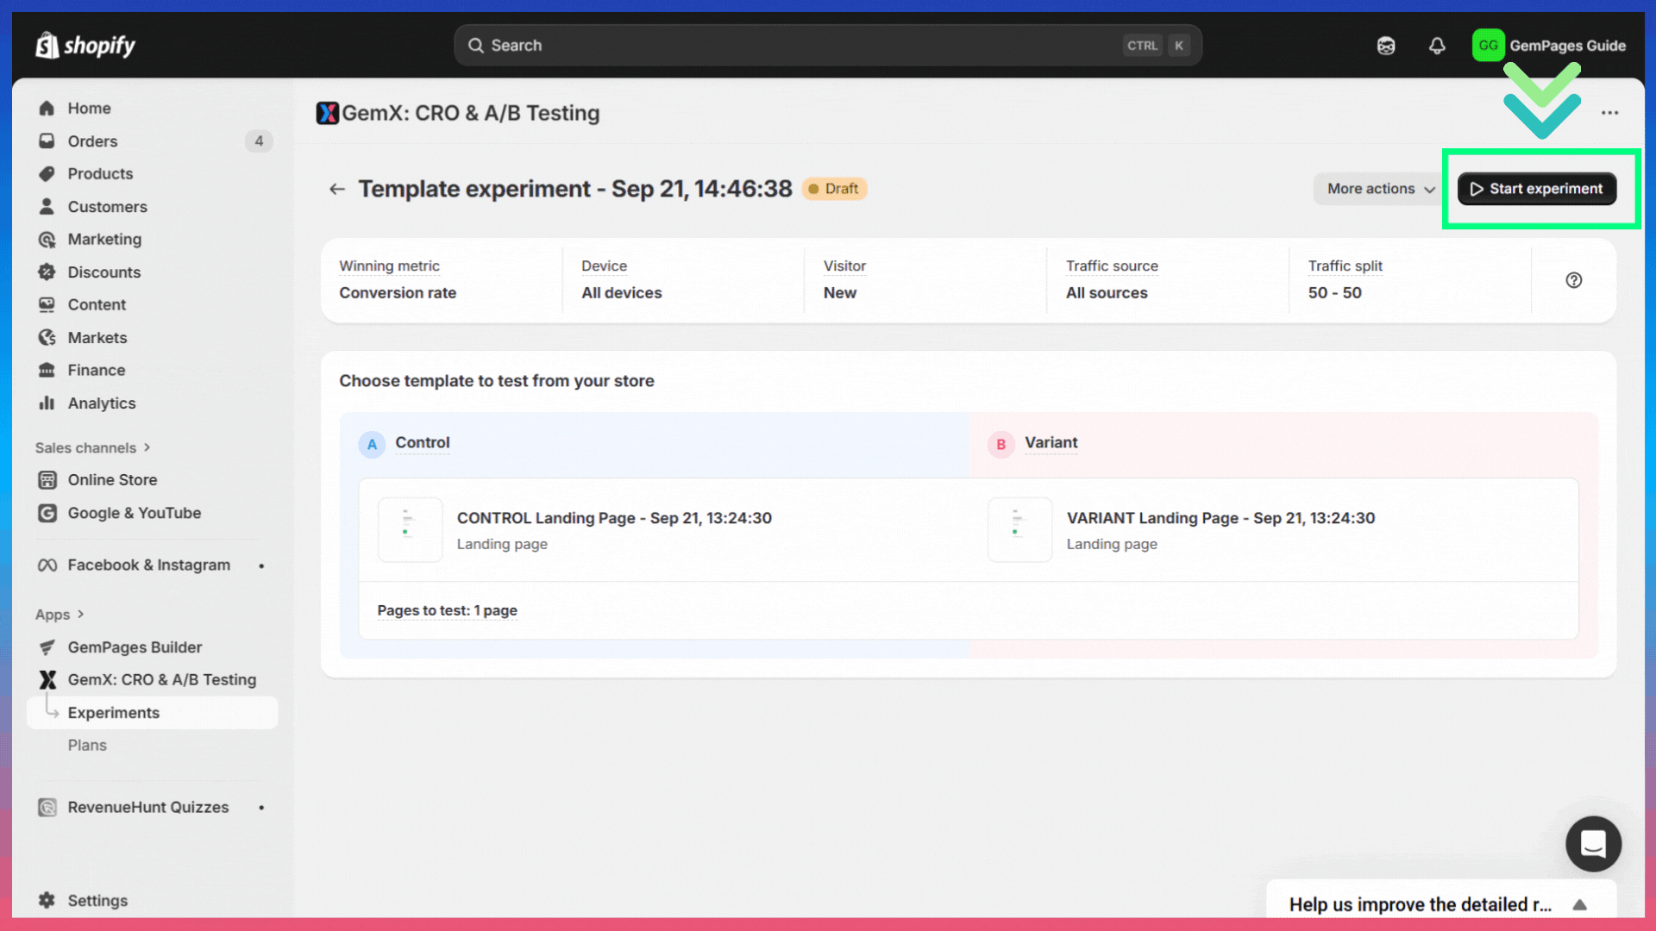Go to Analytics in sidebar
Image resolution: width=1656 pixels, height=931 pixels.
(x=101, y=403)
